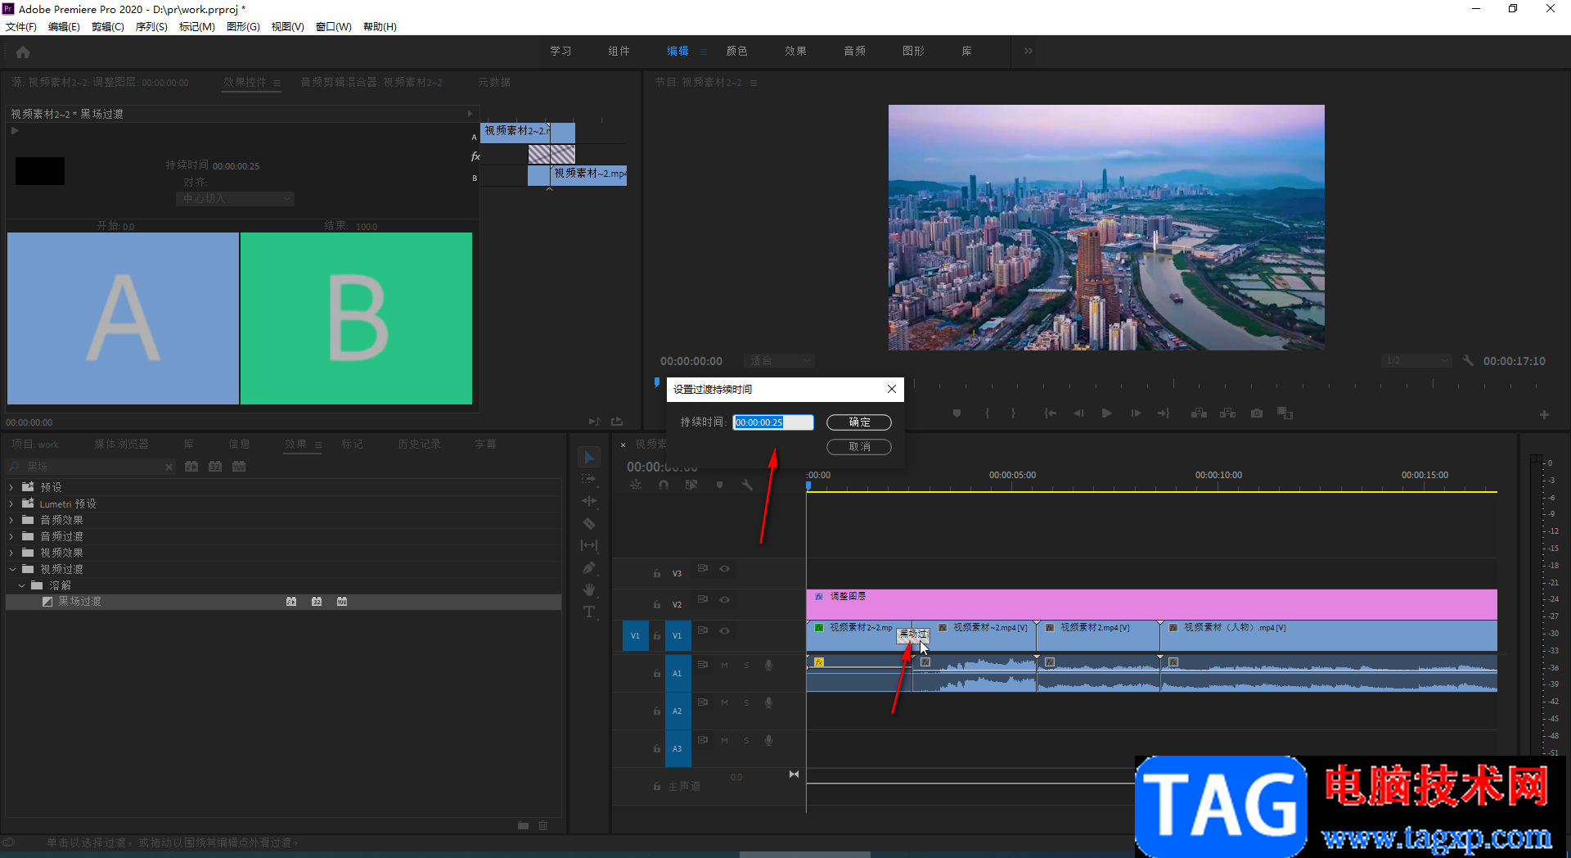Open timeline display settings wrench icon
Image resolution: width=1571 pixels, height=858 pixels.
(747, 485)
